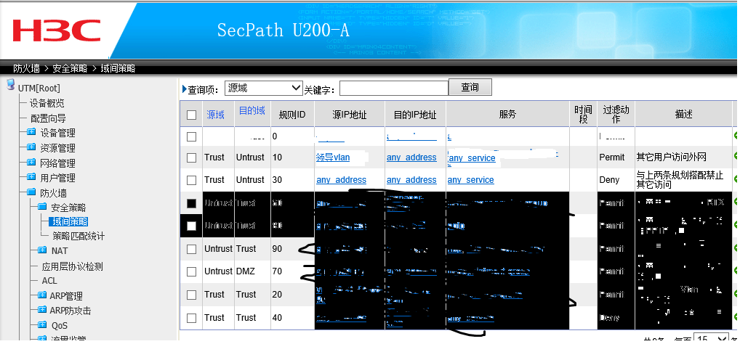The width and height of the screenshot is (740, 344).
Task: Select 域间策略 tree item
Action: 70,221
